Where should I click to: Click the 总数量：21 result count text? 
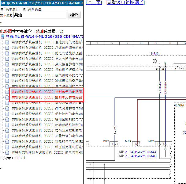54,31
